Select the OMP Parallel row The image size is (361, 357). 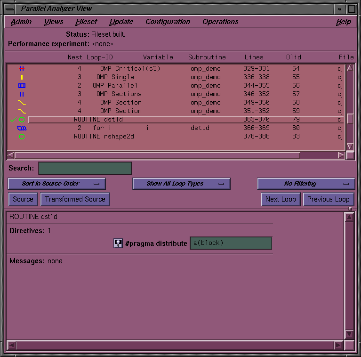176,86
